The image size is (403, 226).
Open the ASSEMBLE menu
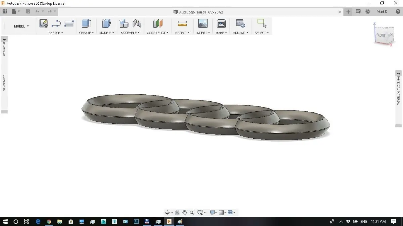[x=130, y=33]
